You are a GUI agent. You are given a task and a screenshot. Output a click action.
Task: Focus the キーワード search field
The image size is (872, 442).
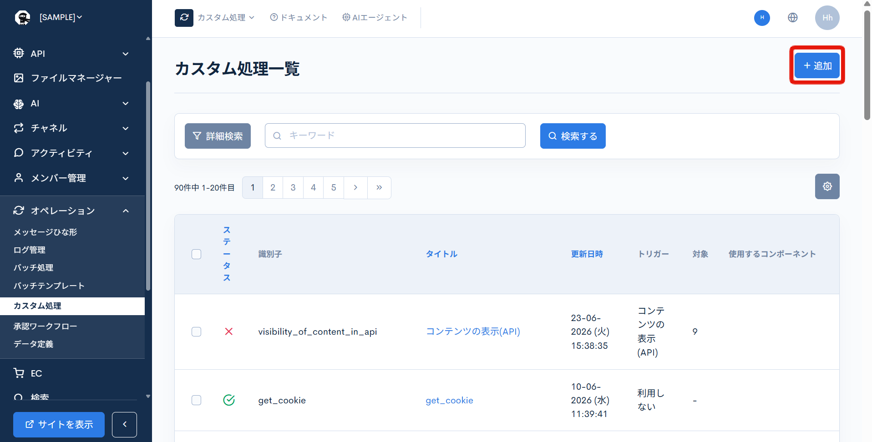coord(395,136)
